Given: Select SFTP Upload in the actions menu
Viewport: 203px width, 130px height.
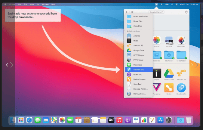Looking at the screenshot, I should [139, 55].
